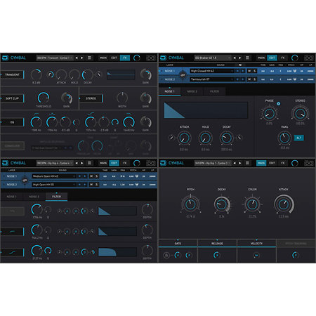Image resolution: width=316 pixels, height=316 pixels.
Task: Click the first filter envelope display in bottom-left window
Action: [117, 211]
